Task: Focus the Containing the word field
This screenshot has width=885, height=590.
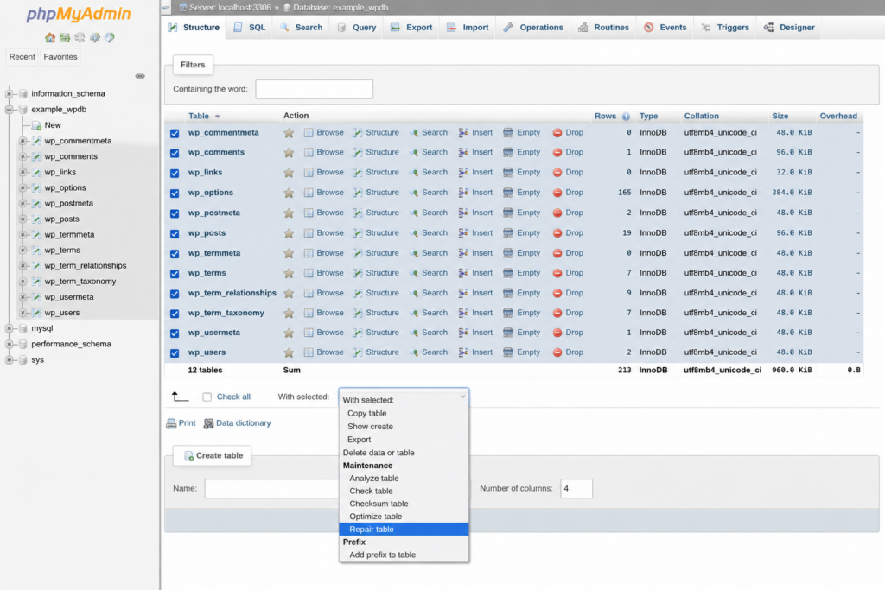Action: (315, 89)
